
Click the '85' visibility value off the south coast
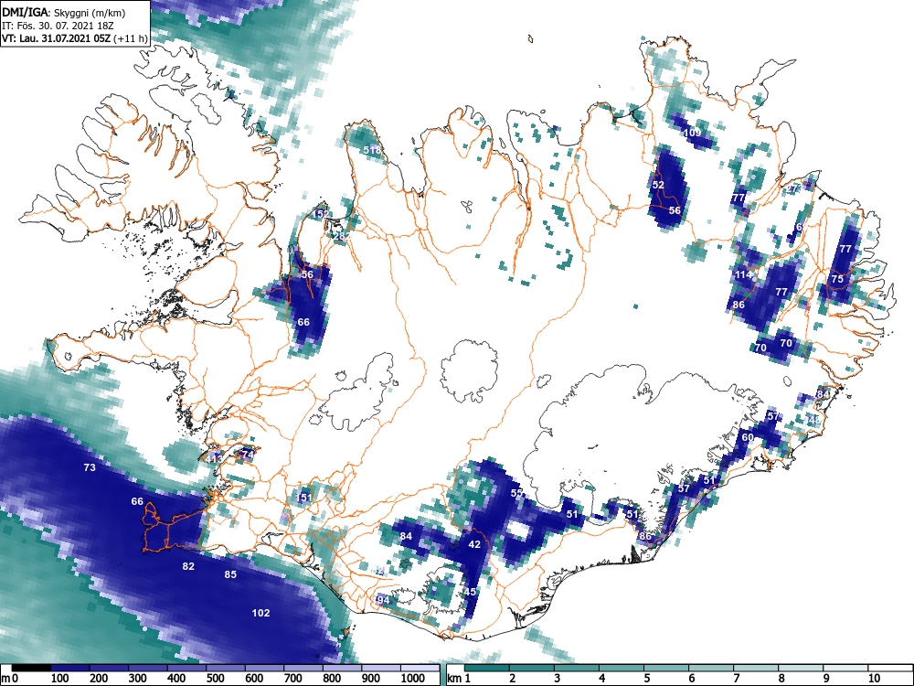231,574
